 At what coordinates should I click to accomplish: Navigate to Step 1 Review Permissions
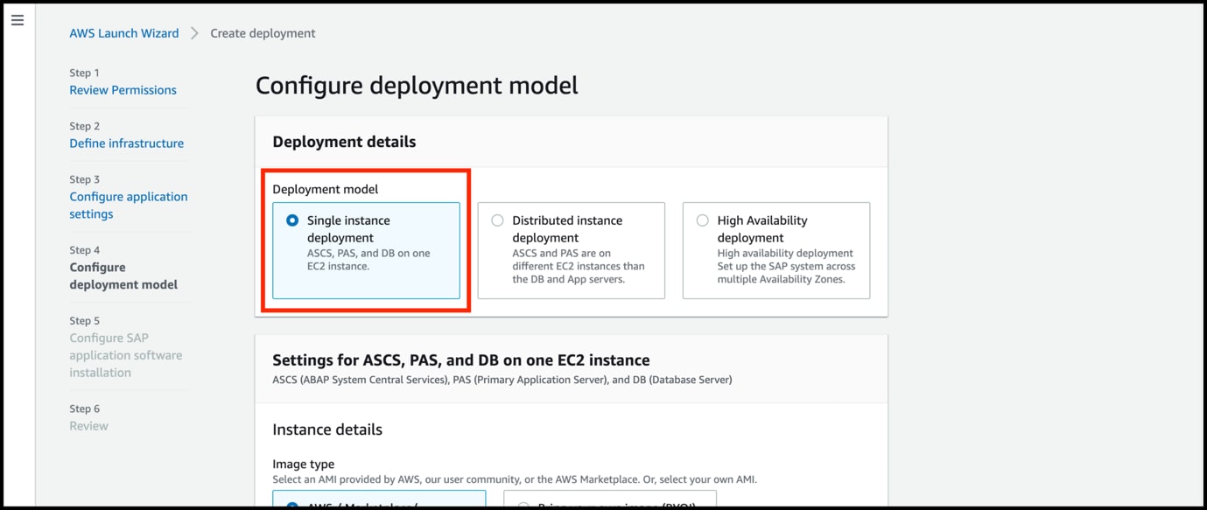click(x=123, y=89)
